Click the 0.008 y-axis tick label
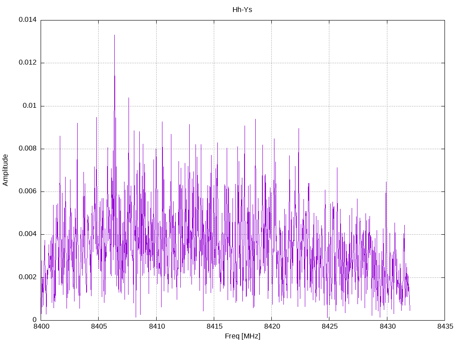 pos(28,148)
